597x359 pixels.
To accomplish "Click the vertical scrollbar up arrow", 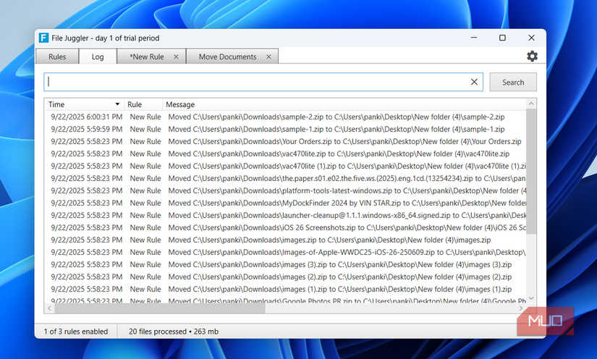I will coord(531,104).
